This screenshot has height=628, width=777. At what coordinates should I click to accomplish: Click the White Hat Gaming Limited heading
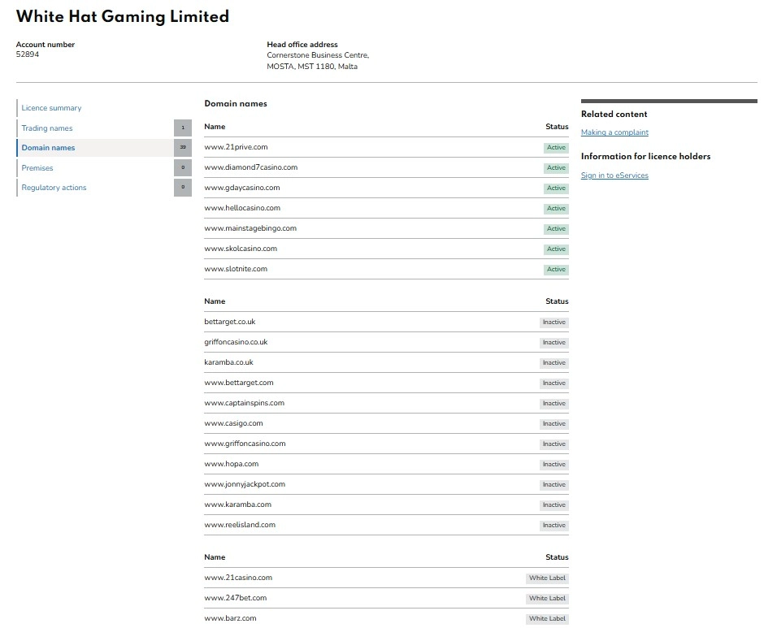click(x=123, y=16)
